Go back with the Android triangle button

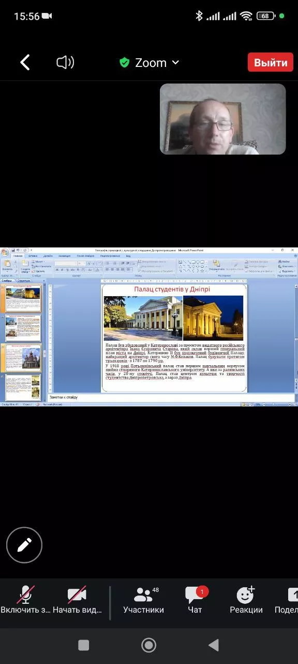click(214, 645)
